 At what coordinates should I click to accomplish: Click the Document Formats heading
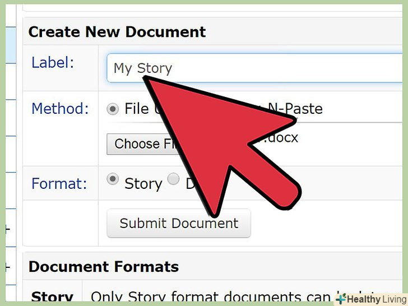(104, 266)
